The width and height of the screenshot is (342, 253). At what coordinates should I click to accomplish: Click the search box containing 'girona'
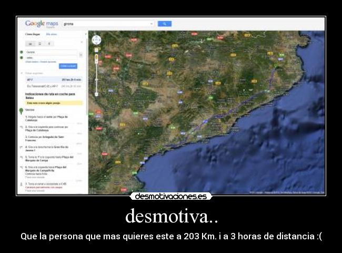108,24
